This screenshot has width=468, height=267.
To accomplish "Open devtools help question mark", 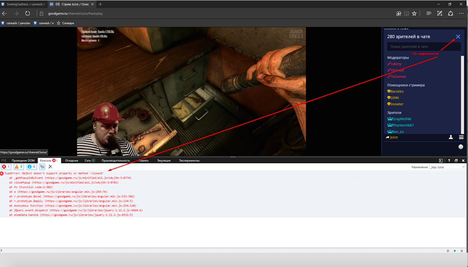I will 449,161.
